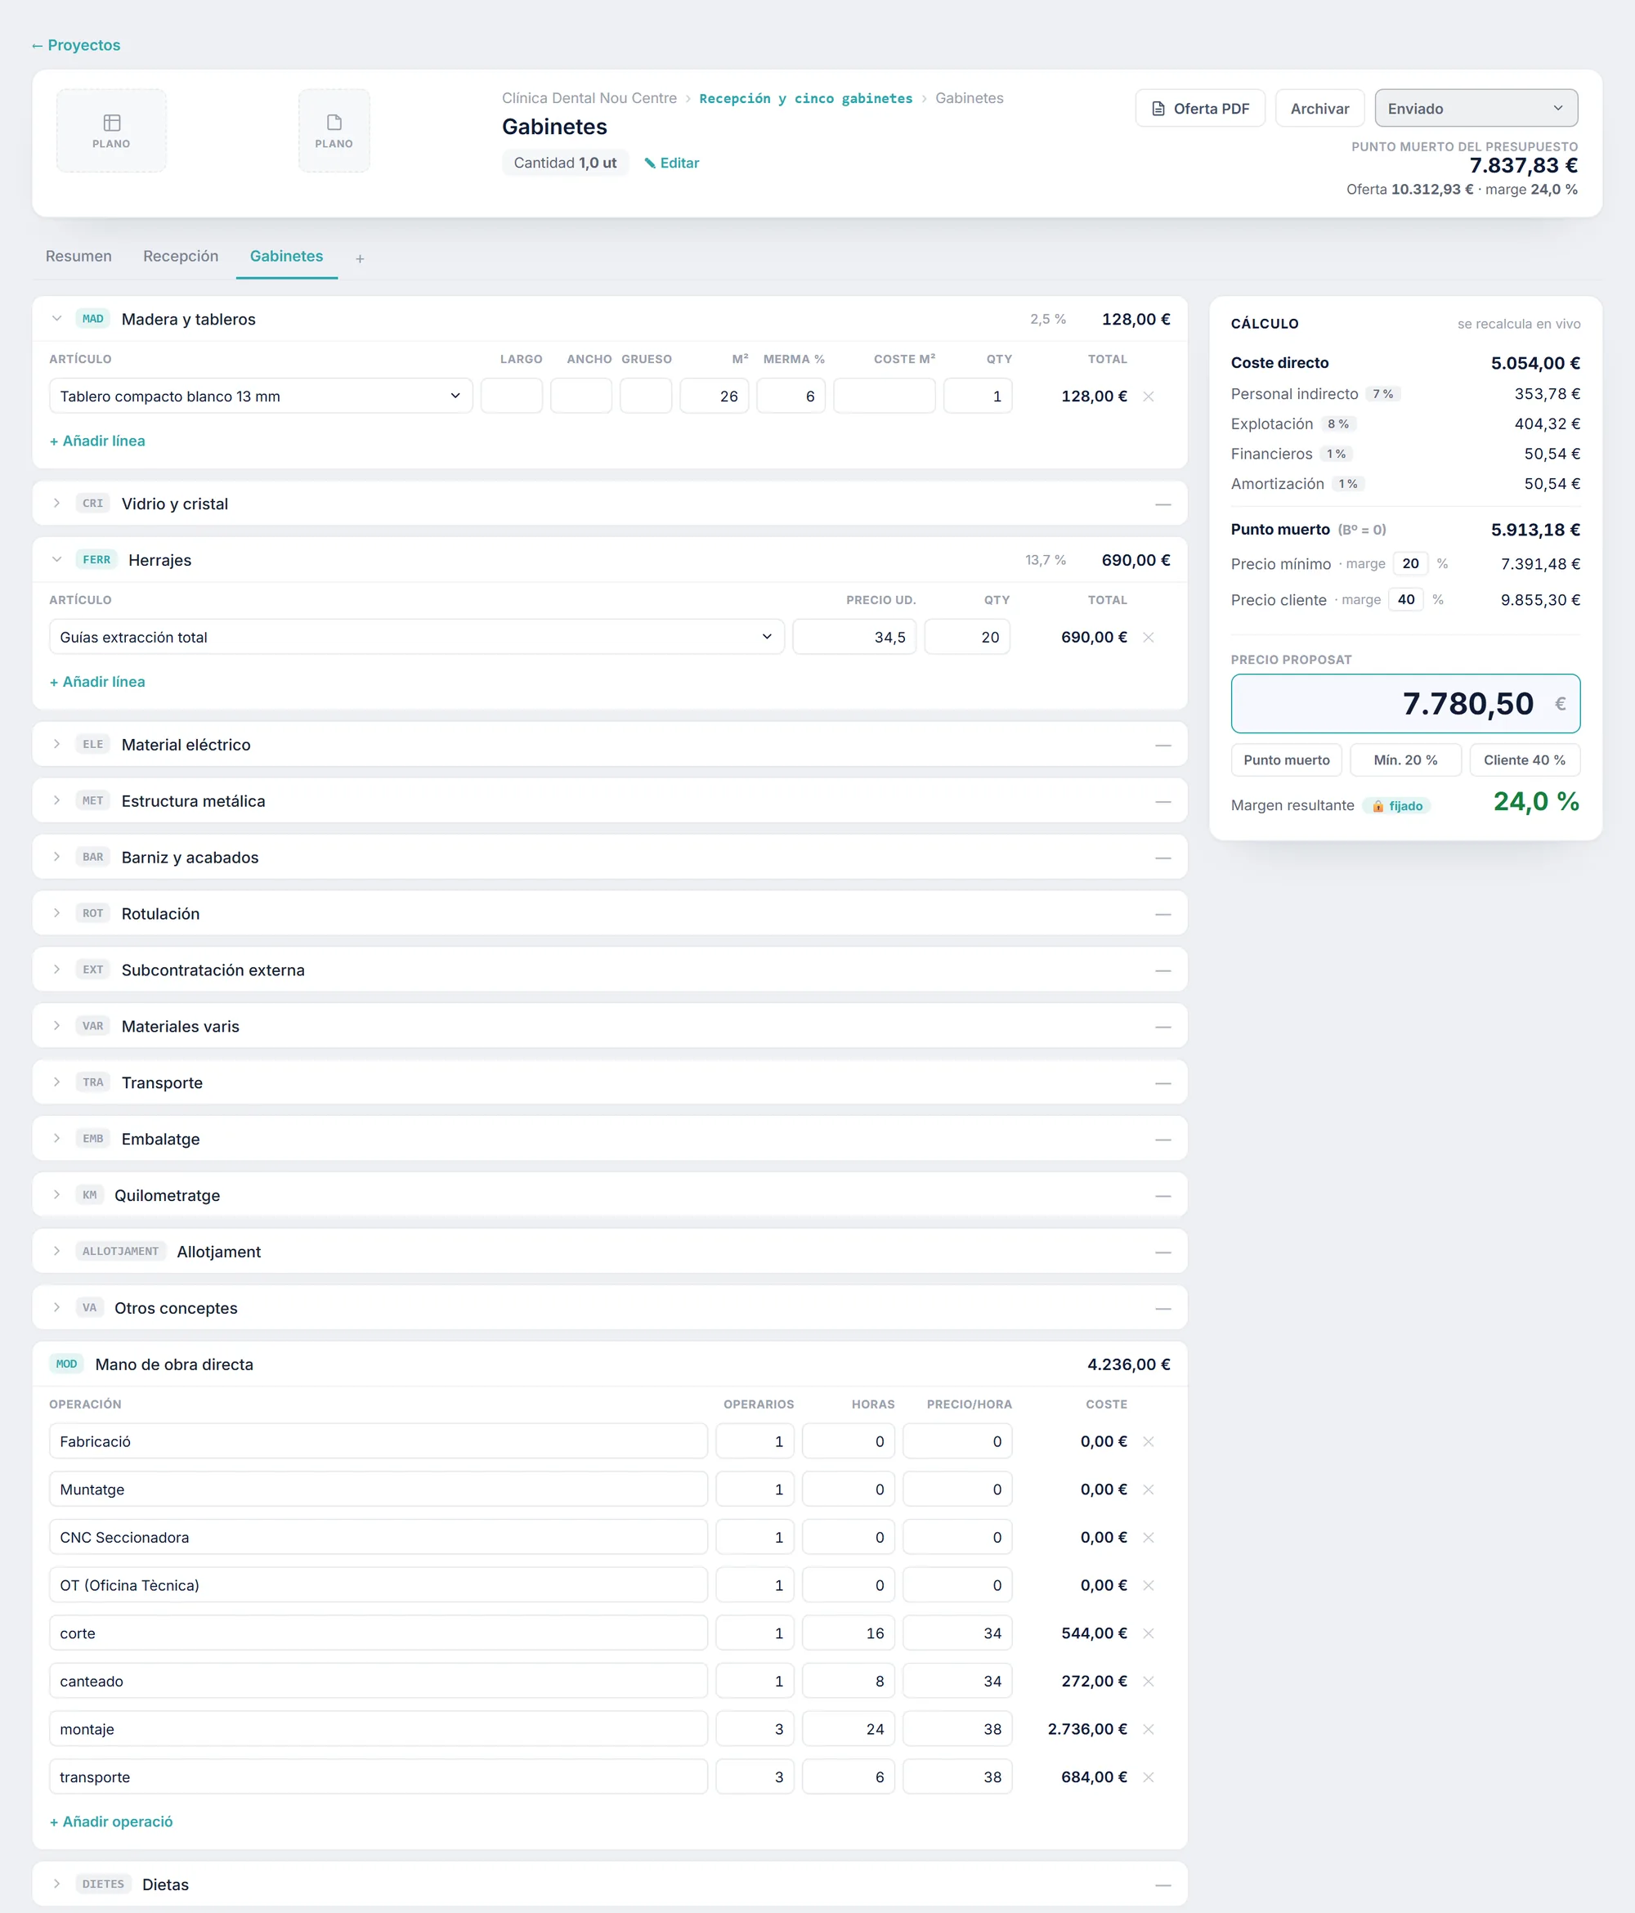Remove the CNC Seccionadora operation row

pyautogui.click(x=1149, y=1537)
